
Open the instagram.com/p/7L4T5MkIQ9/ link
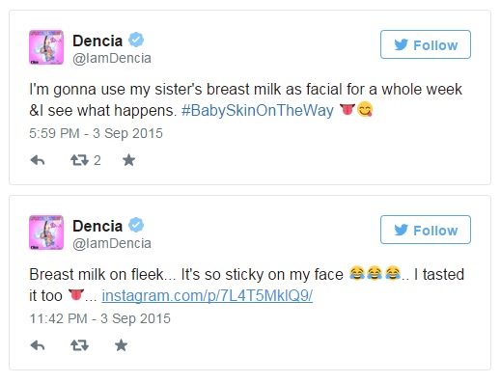point(208,295)
